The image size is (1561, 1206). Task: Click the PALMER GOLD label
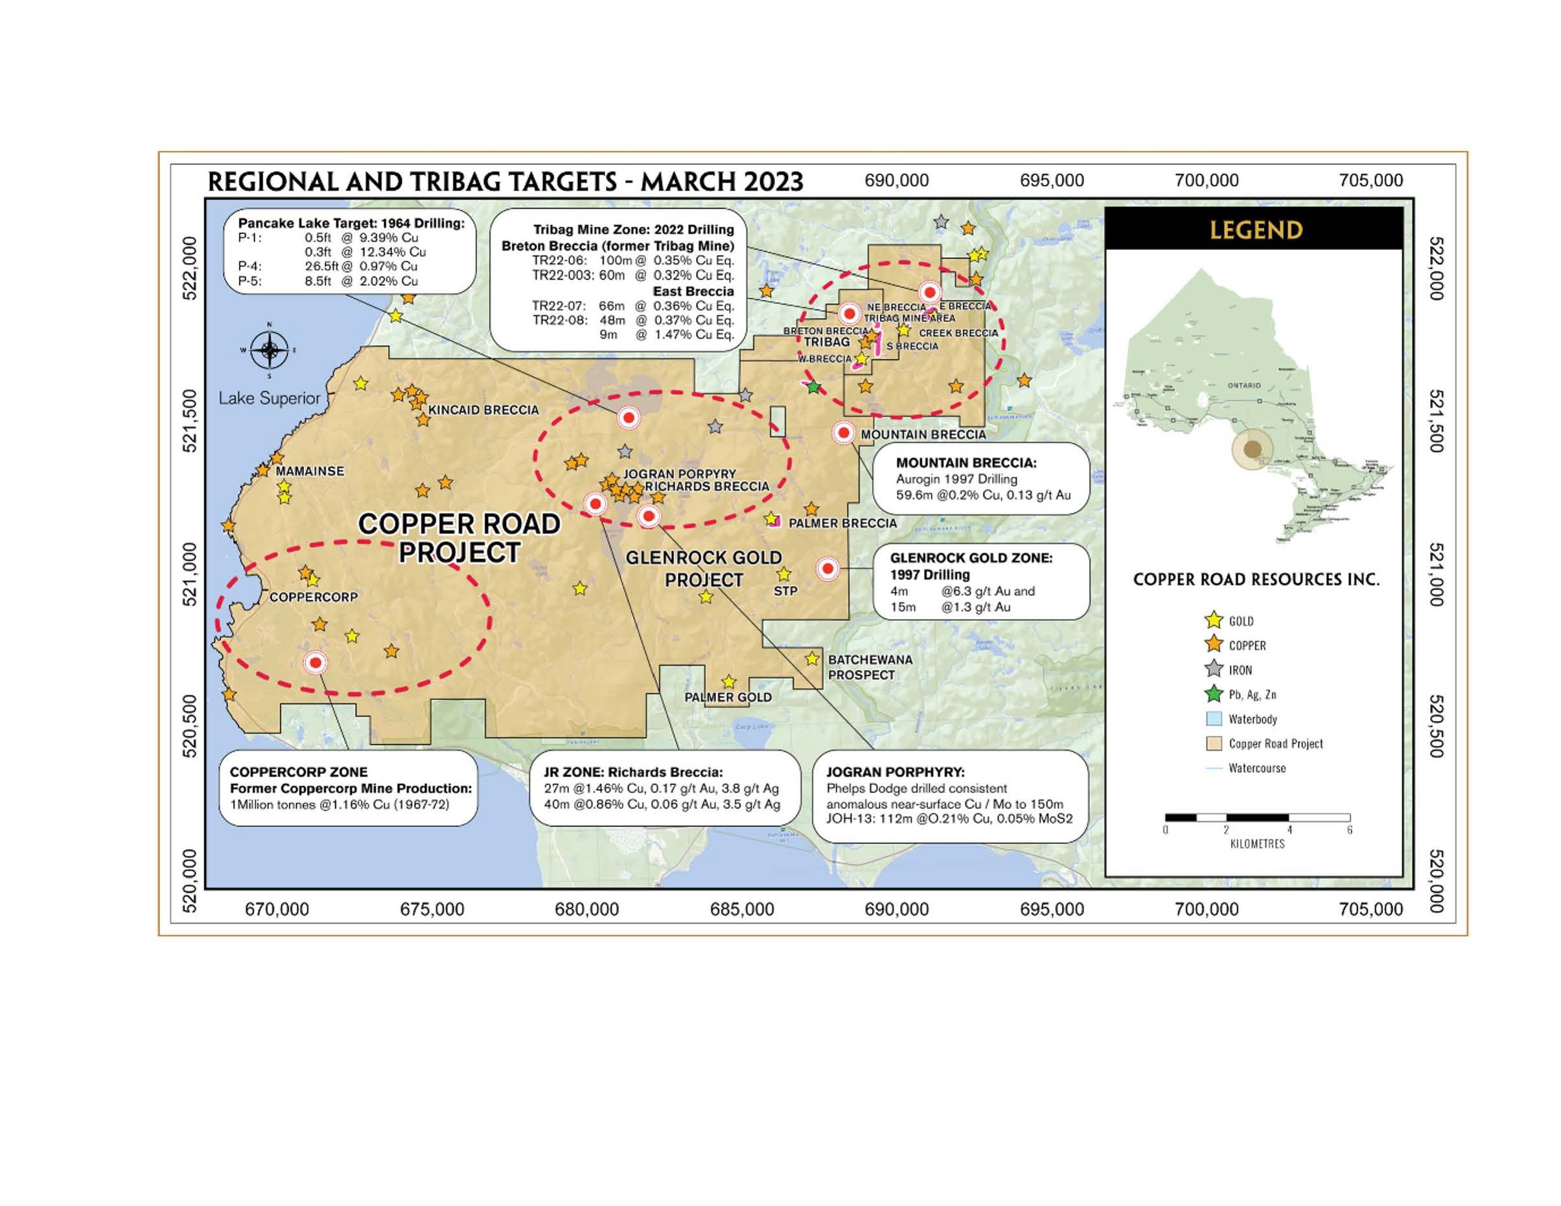(x=728, y=698)
